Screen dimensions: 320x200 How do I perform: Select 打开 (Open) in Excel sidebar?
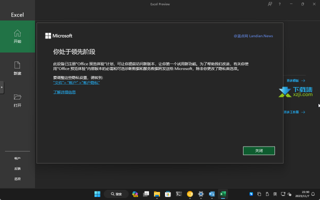(17, 100)
